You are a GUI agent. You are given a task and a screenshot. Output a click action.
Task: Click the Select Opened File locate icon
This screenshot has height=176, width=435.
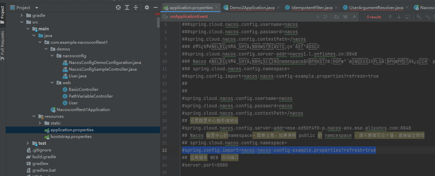118,7
